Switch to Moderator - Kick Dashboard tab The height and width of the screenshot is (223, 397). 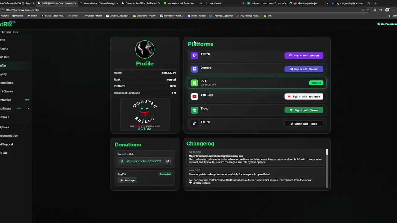point(183,3)
